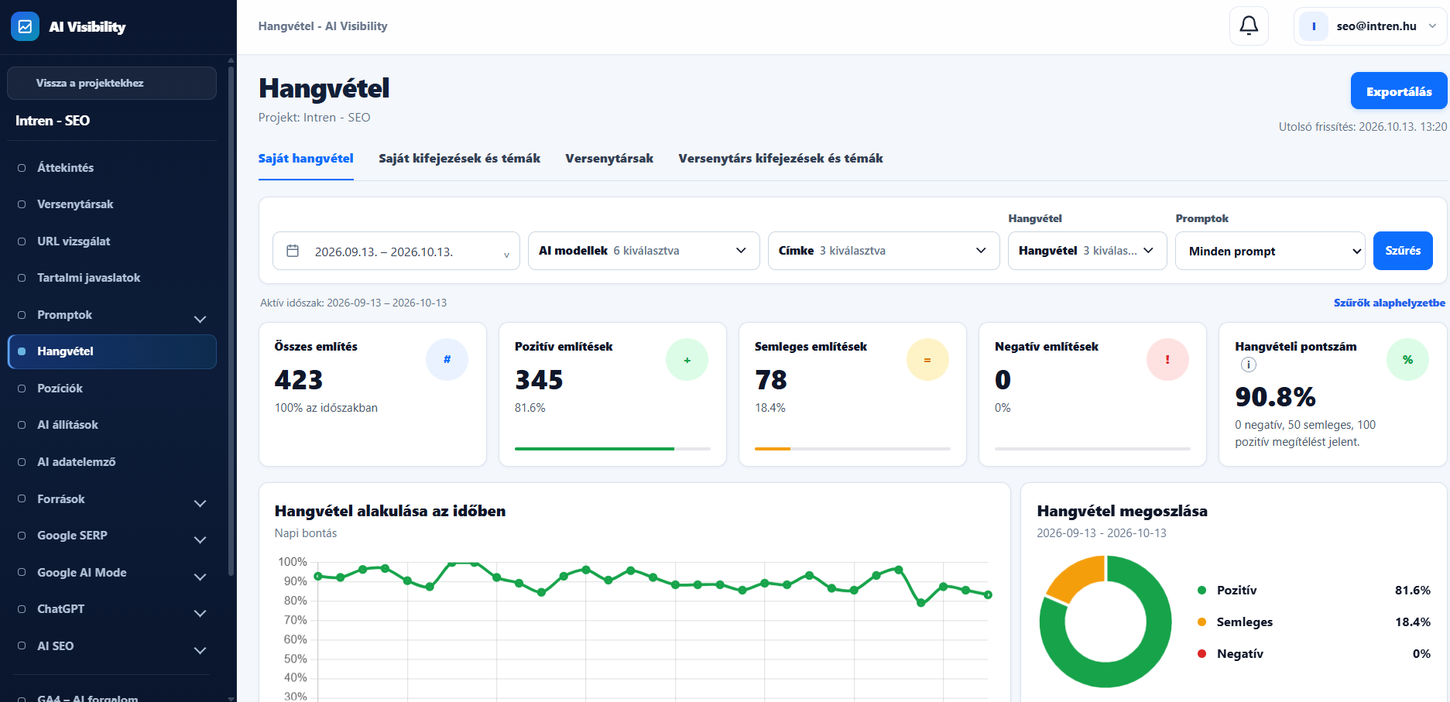1450x702 pixels.
Task: Click the green plus icon on Pozitív említések
Action: pyautogui.click(x=687, y=359)
